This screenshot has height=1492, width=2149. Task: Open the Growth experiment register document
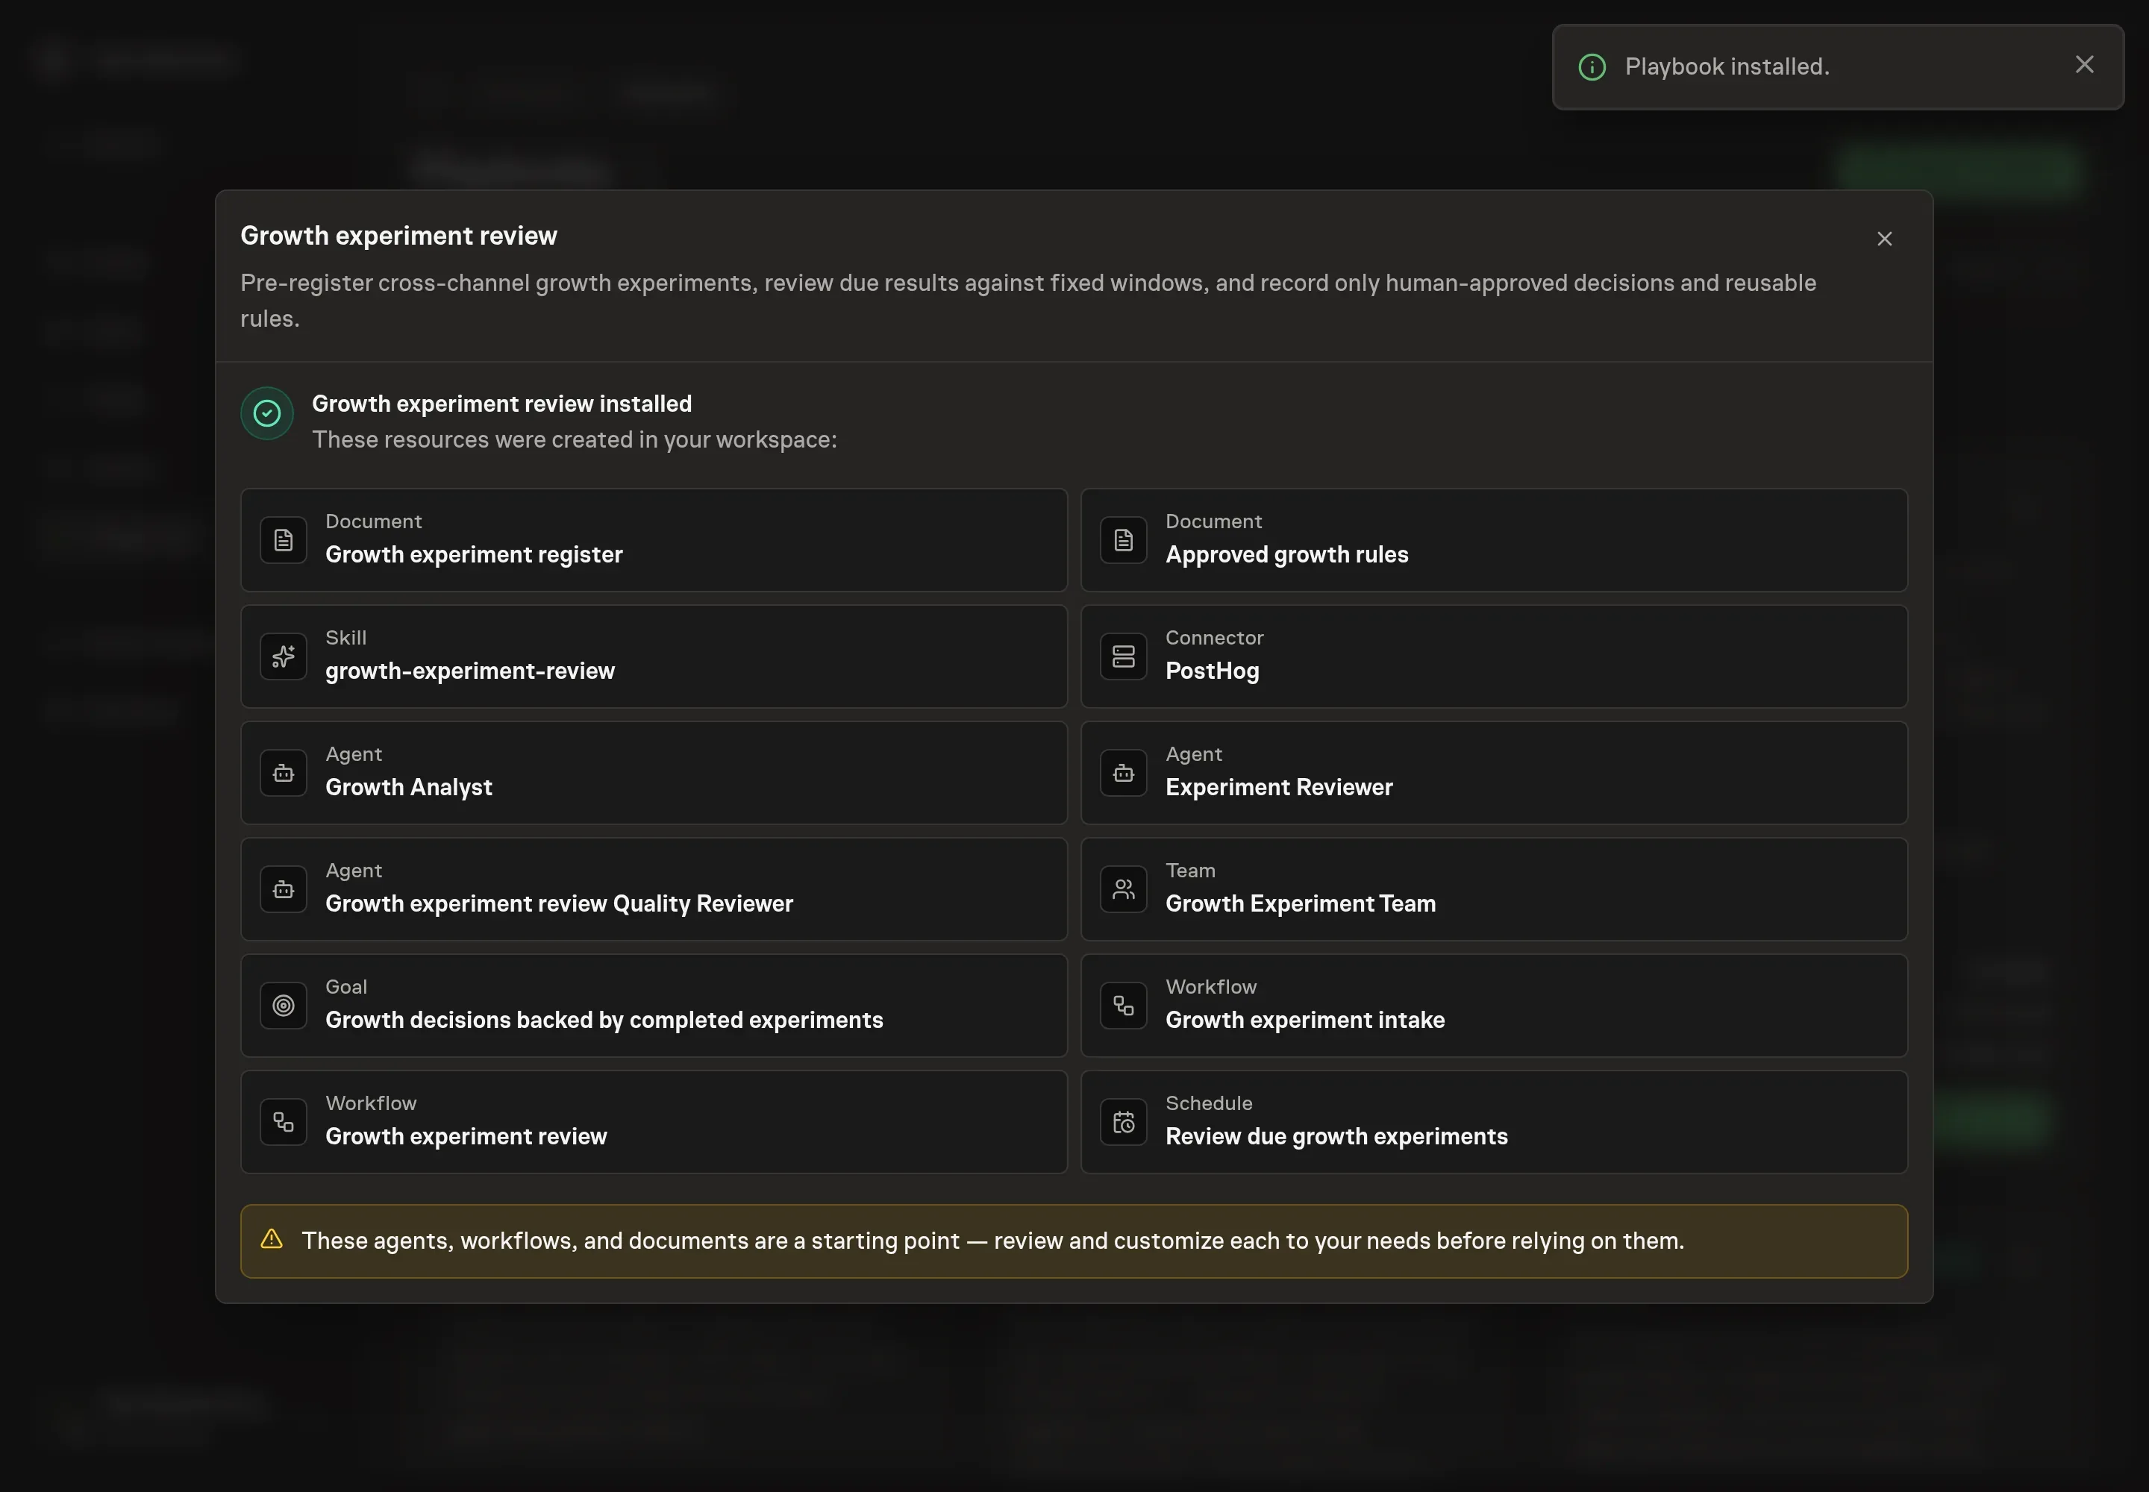[x=654, y=540]
